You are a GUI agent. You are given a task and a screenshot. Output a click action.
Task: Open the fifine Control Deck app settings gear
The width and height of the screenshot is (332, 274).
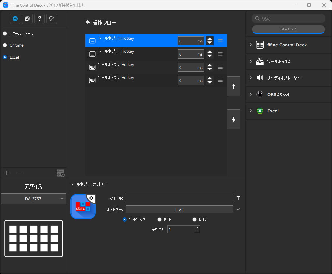51,19
